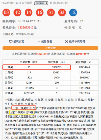Screen dimensions: 101x140
Task: Open the 统计图表 statistics link
Action: tap(46, 42)
